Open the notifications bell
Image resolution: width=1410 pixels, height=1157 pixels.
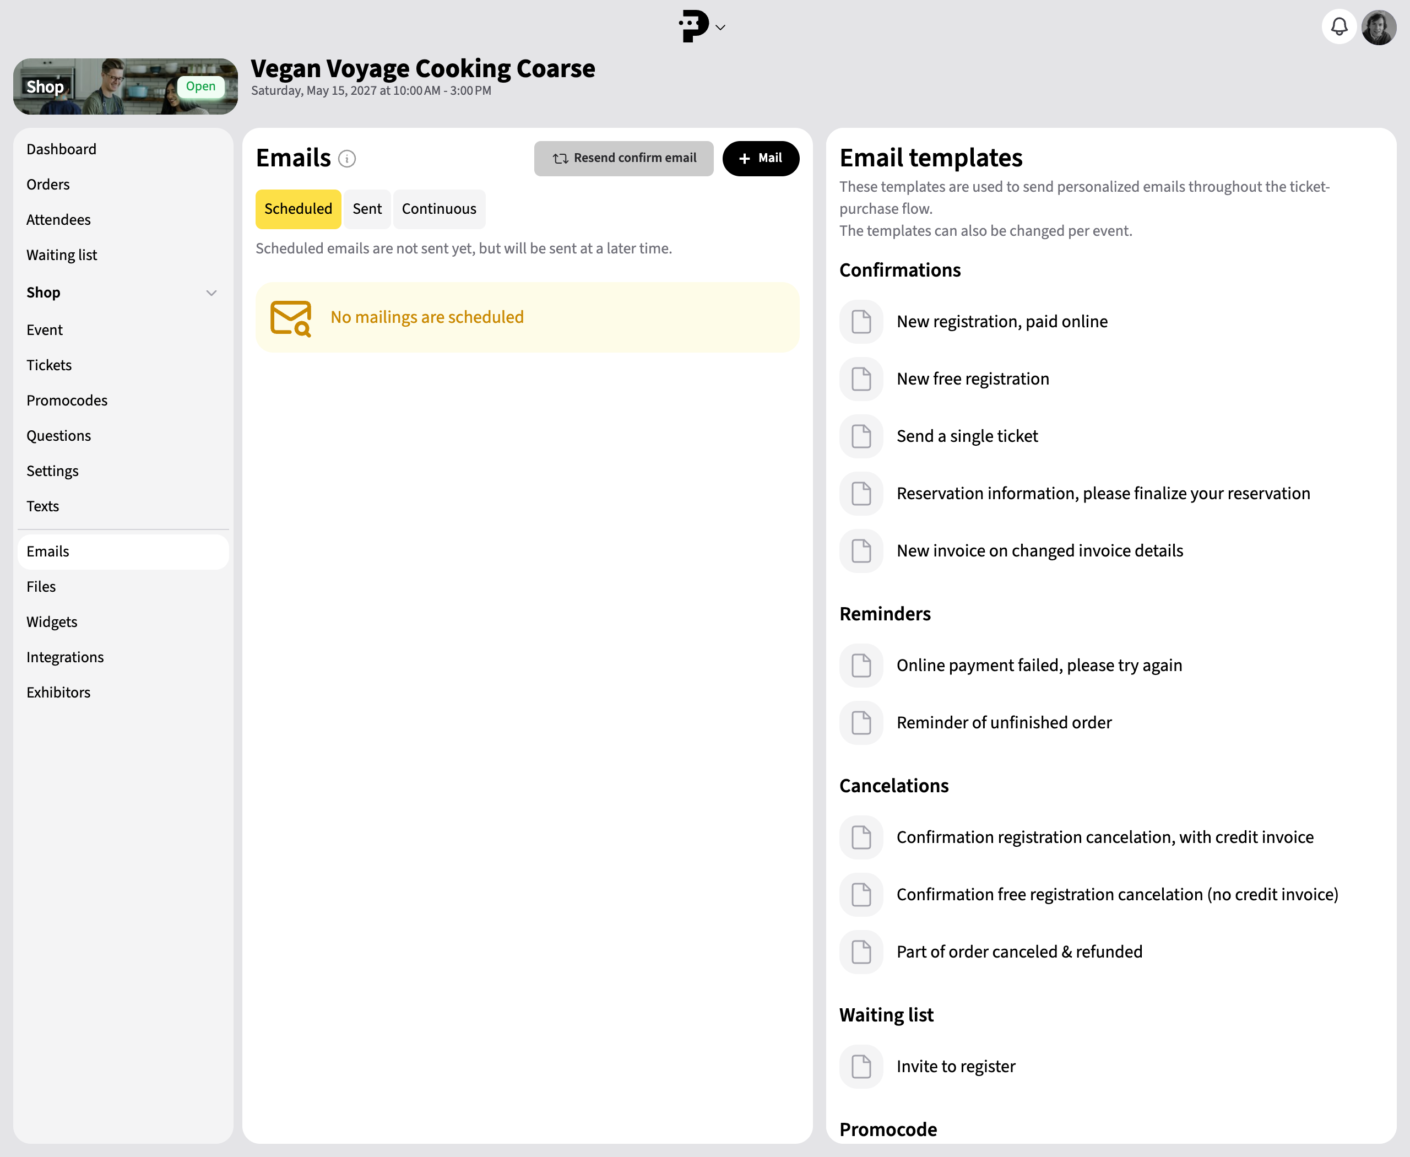[1339, 26]
